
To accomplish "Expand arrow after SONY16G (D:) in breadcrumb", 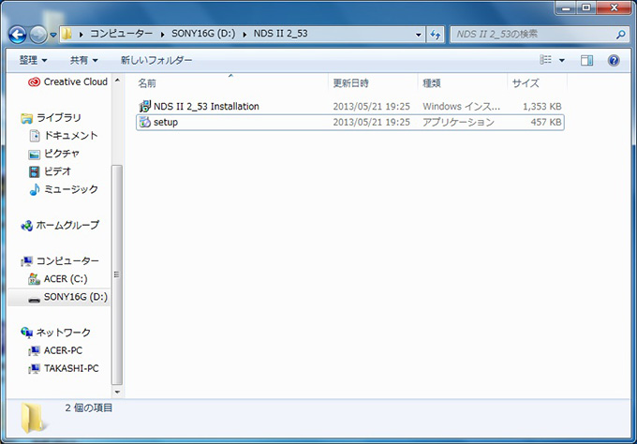I will pyautogui.click(x=244, y=35).
